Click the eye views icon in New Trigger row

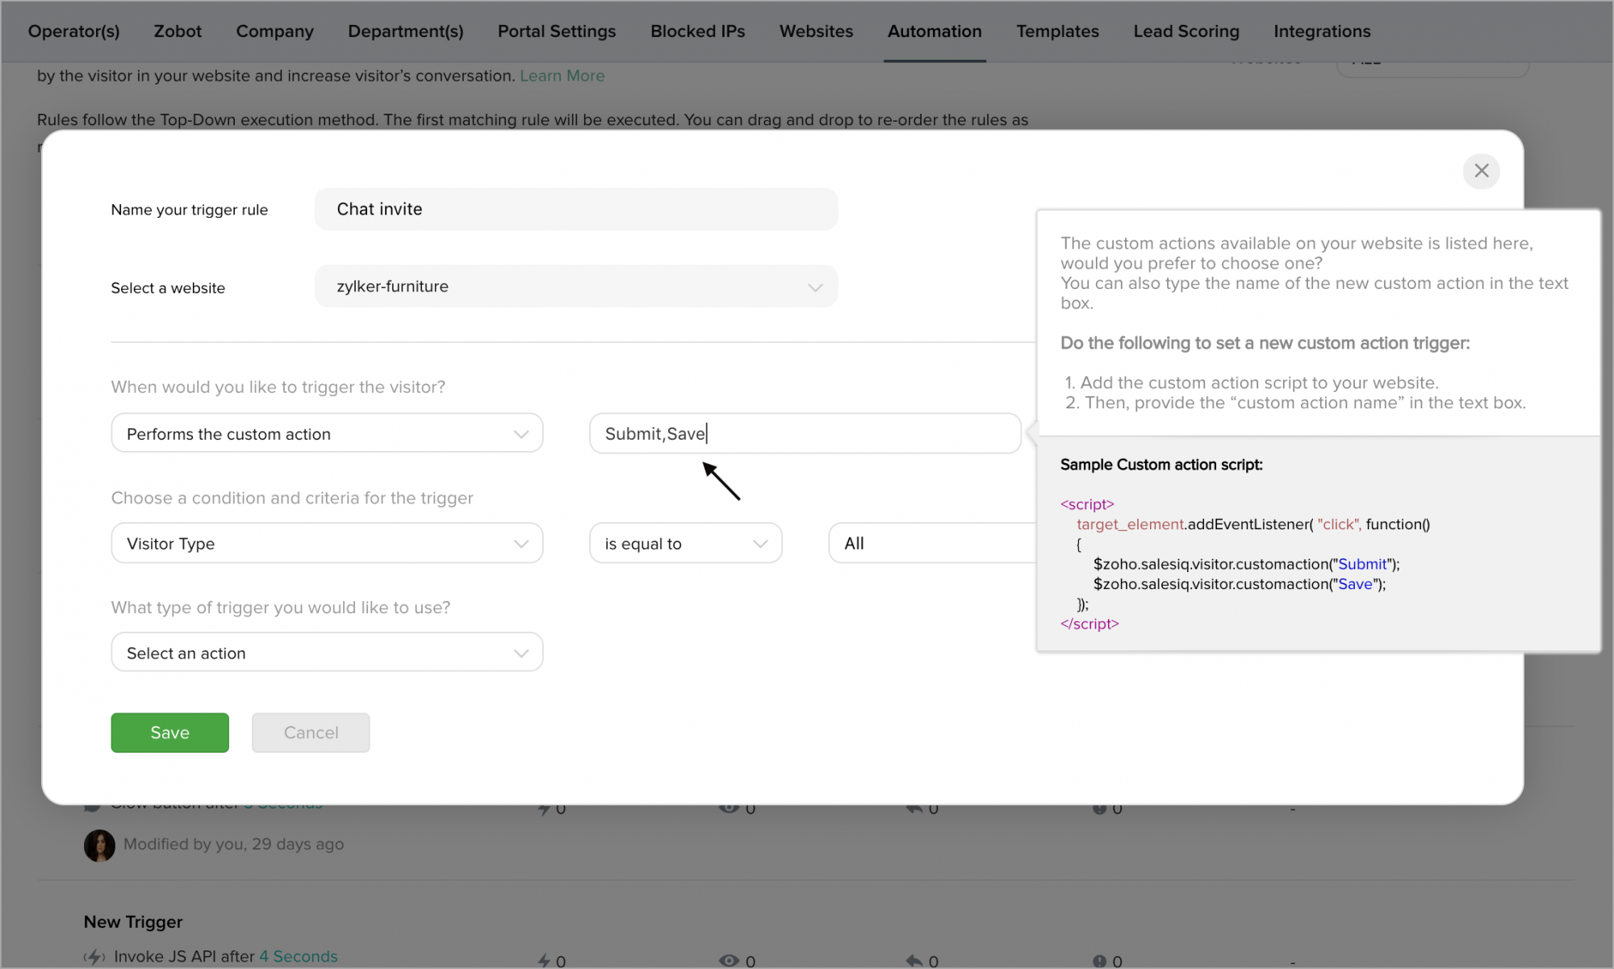729,960
